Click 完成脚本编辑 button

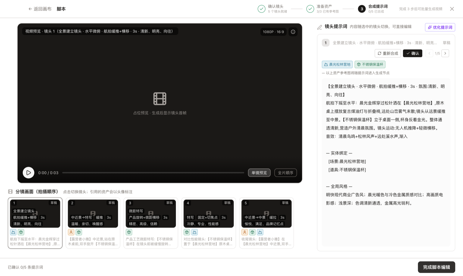436,267
